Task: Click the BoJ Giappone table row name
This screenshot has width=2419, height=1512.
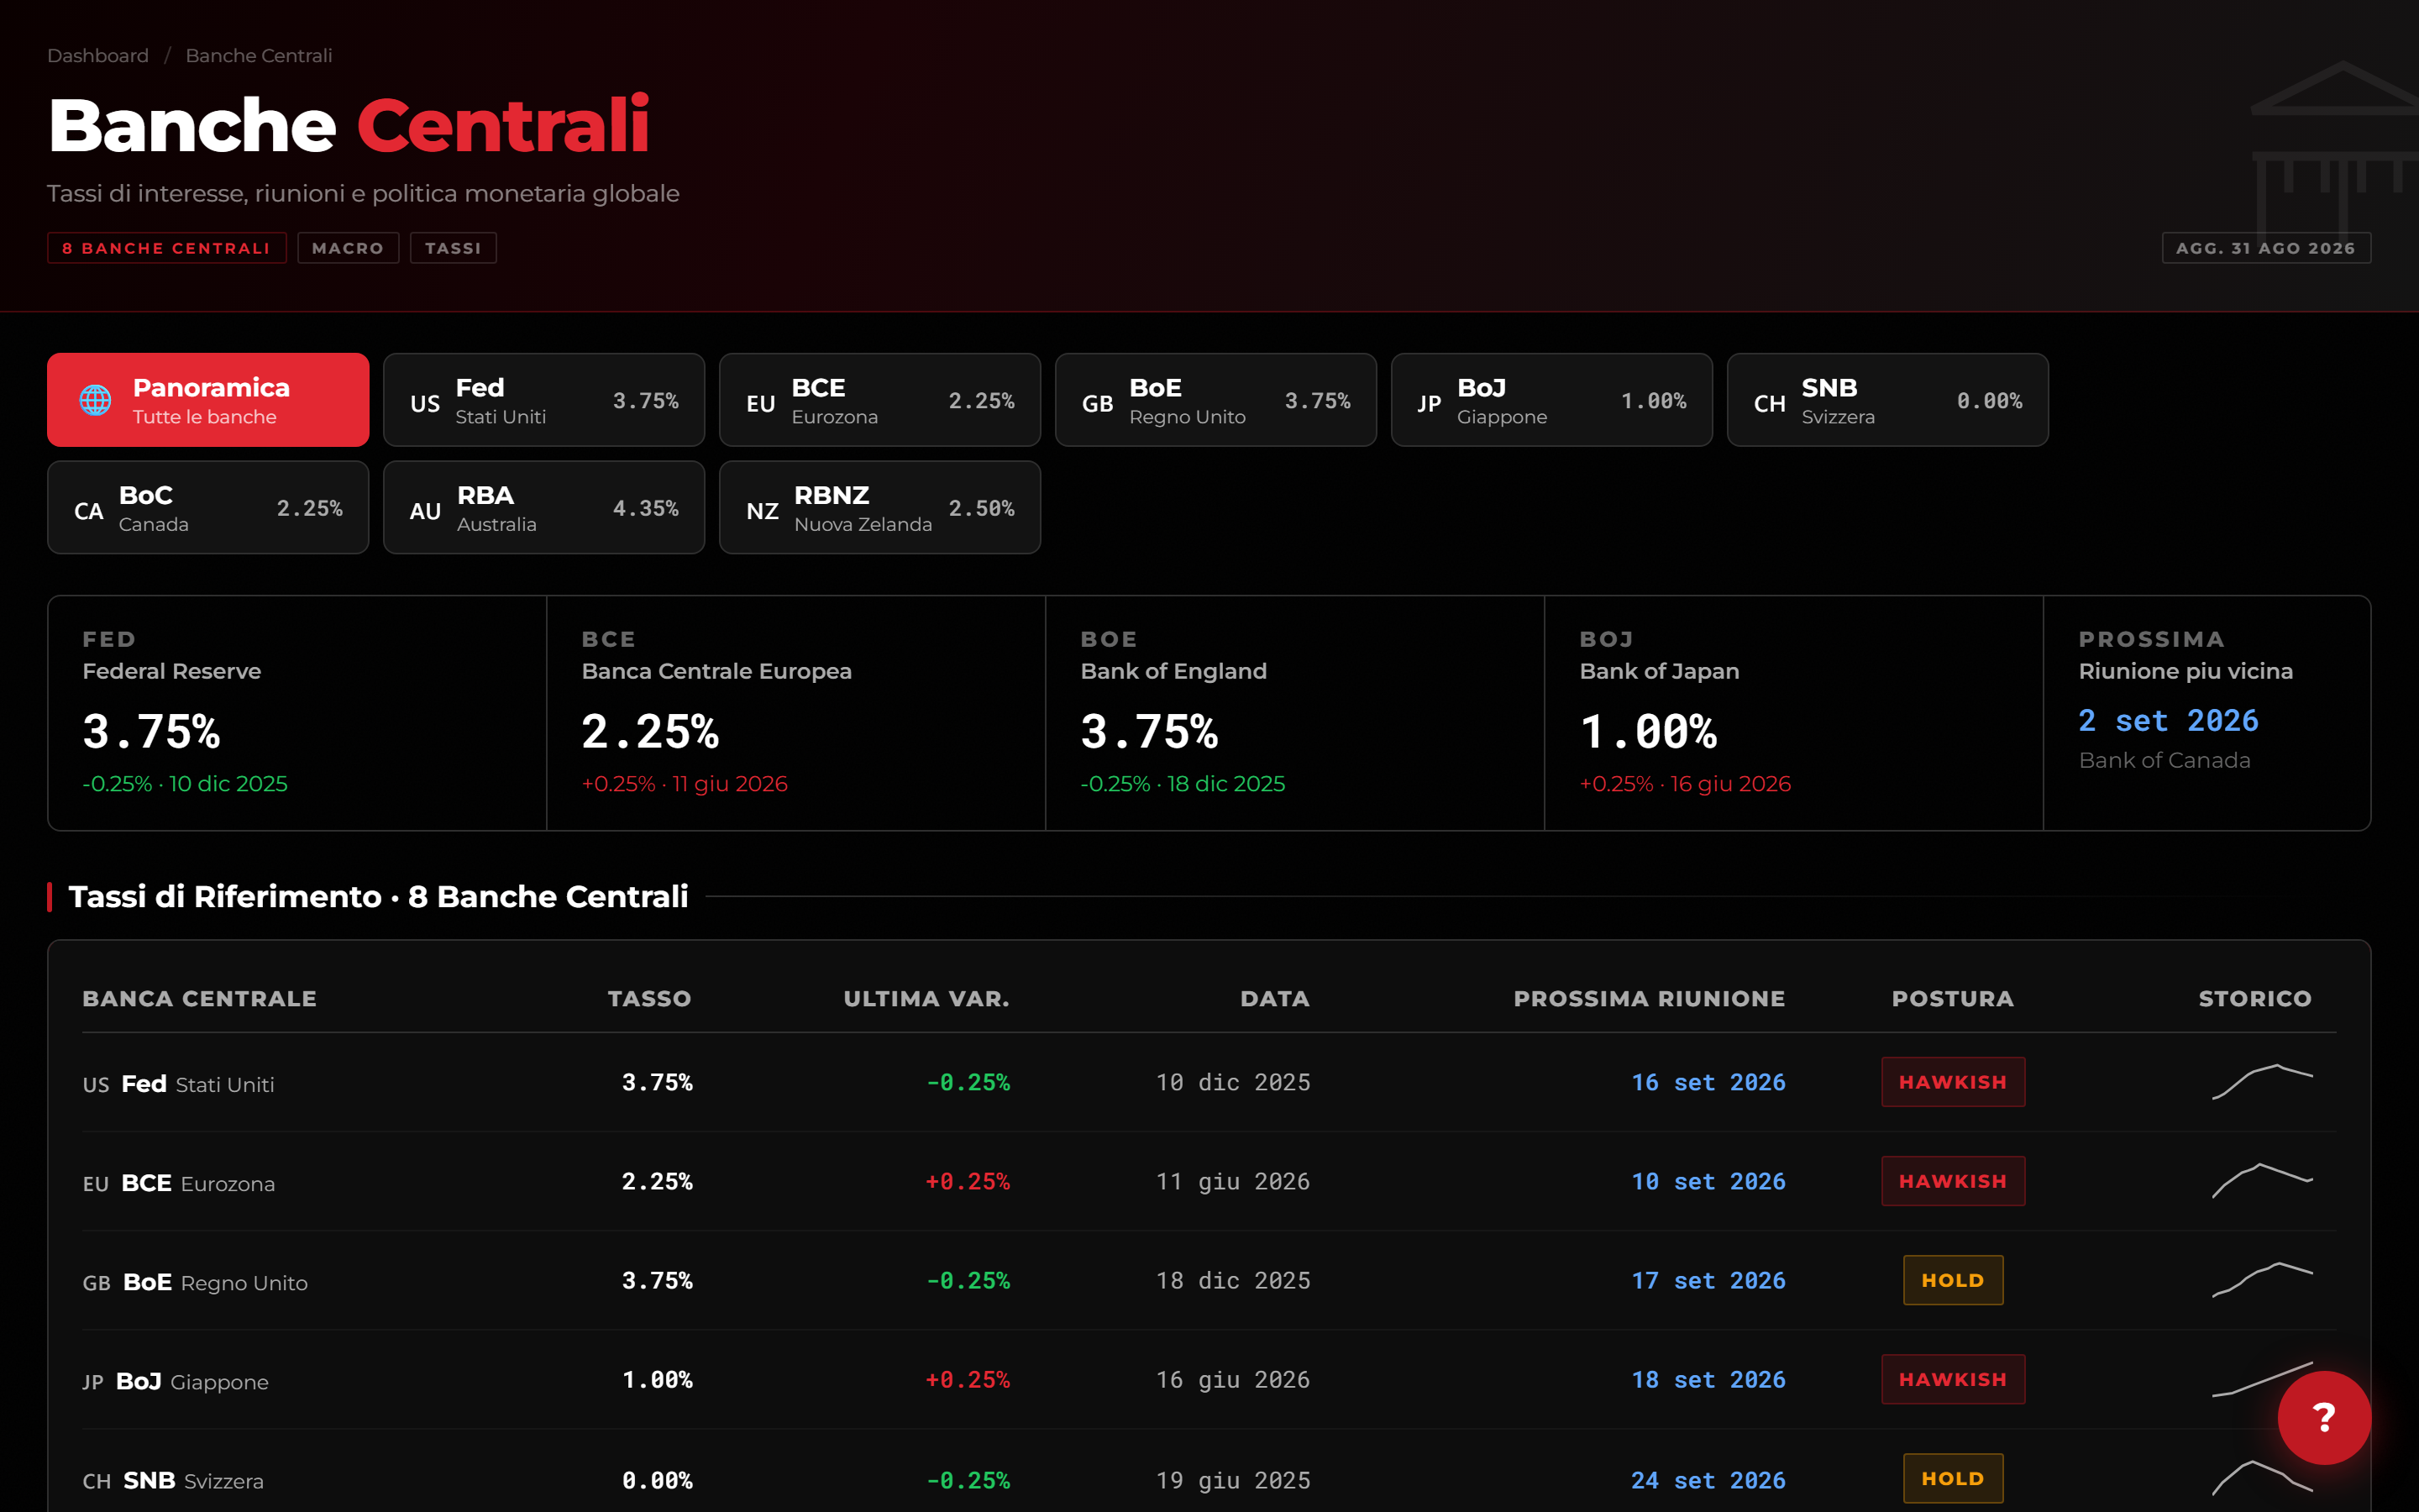Action: pyautogui.click(x=176, y=1381)
